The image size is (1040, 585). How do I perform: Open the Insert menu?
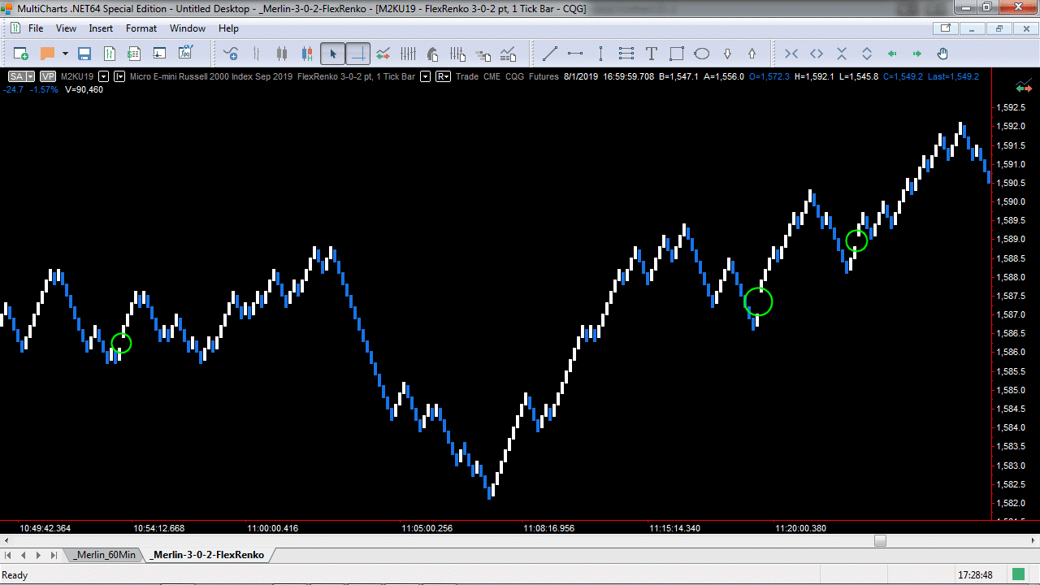pos(101,28)
